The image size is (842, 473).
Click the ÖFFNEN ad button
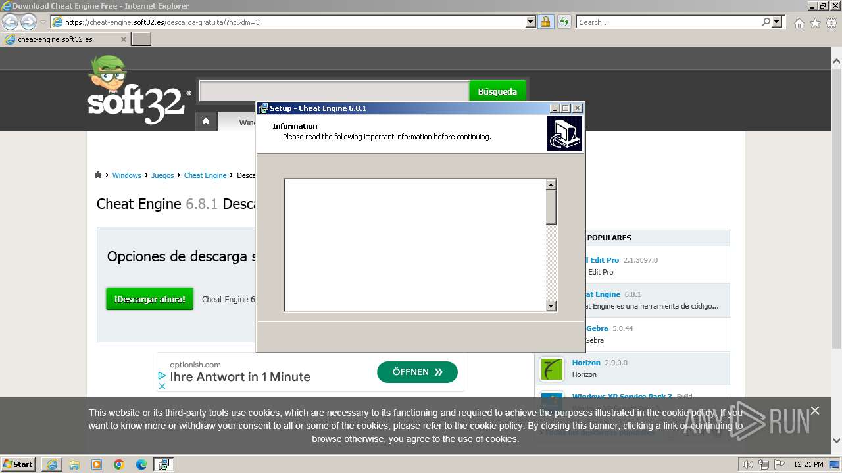click(417, 372)
